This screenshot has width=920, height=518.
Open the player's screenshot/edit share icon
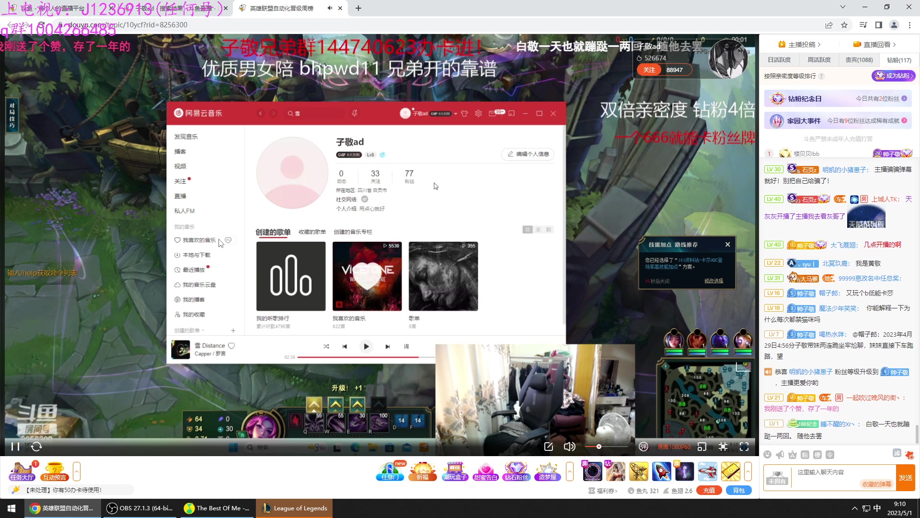point(549,447)
